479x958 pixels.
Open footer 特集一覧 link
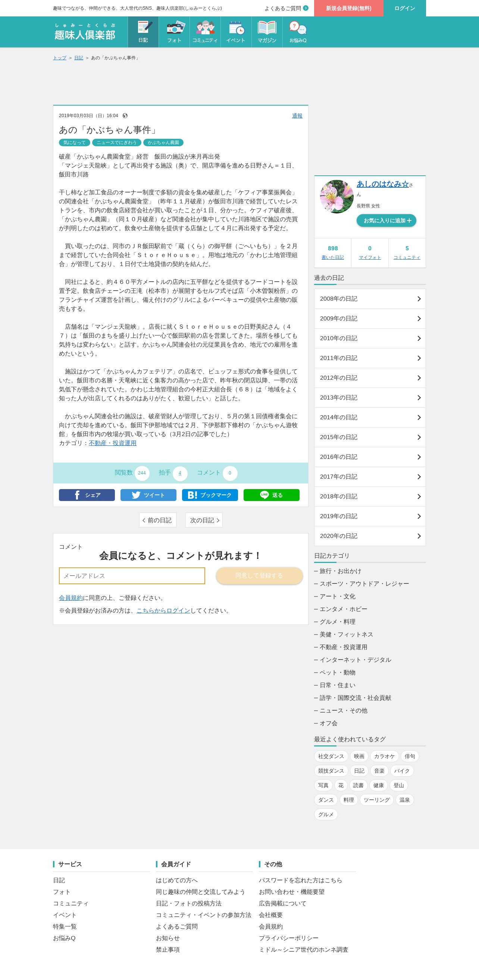(65, 926)
